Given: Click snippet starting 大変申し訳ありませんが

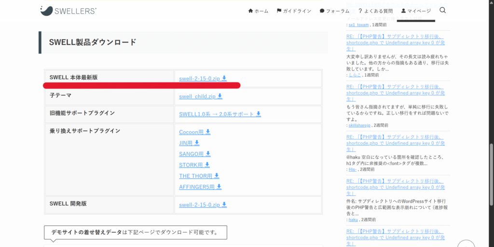Looking at the screenshot, I should point(397,63).
